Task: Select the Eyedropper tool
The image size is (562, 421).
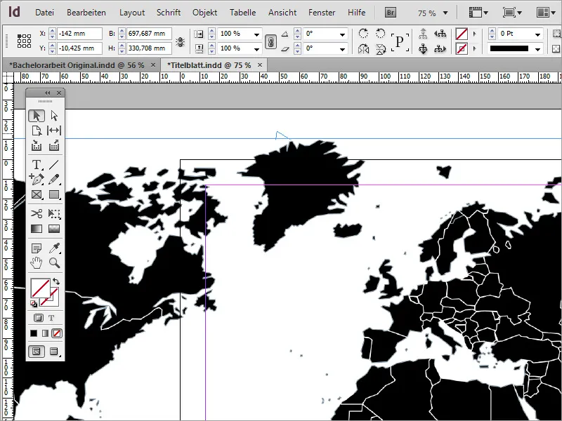Action: (54, 248)
